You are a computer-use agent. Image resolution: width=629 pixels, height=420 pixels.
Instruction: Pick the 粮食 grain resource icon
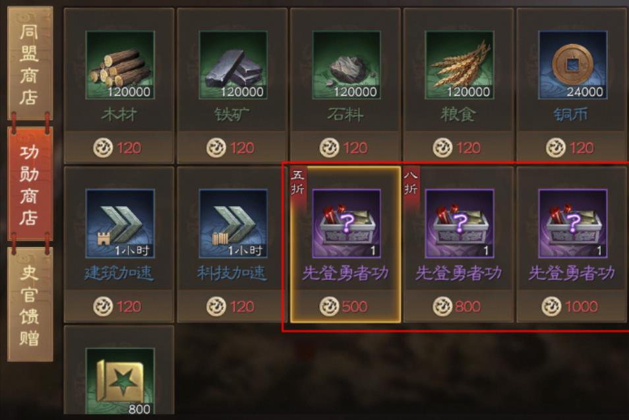[x=460, y=65]
